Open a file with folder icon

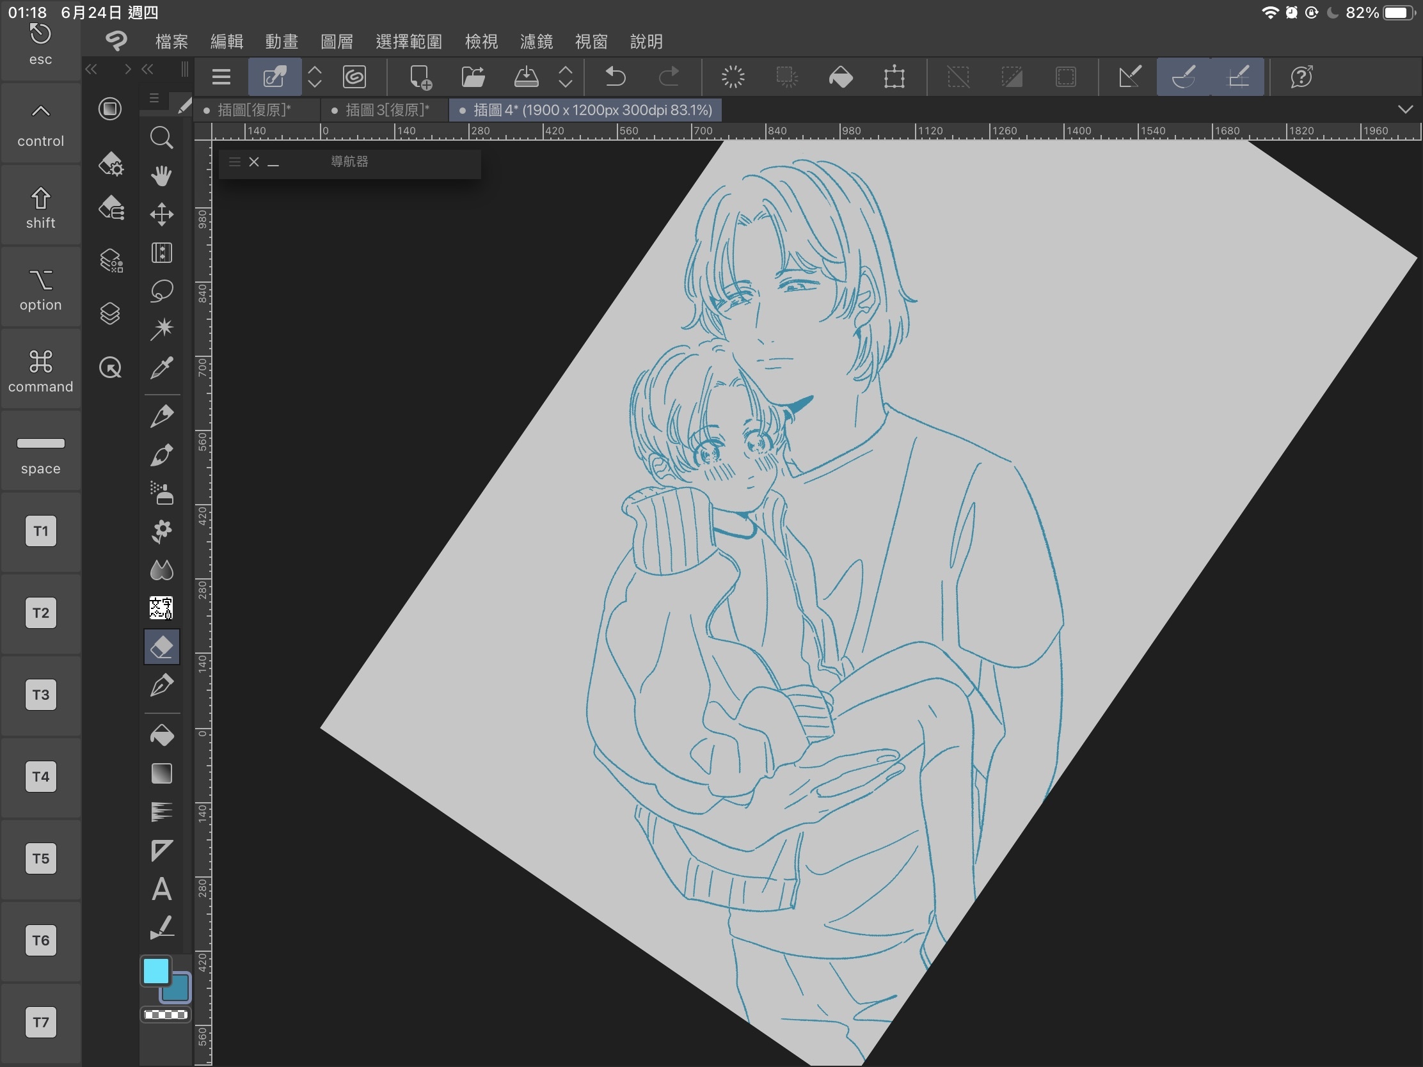point(473,77)
